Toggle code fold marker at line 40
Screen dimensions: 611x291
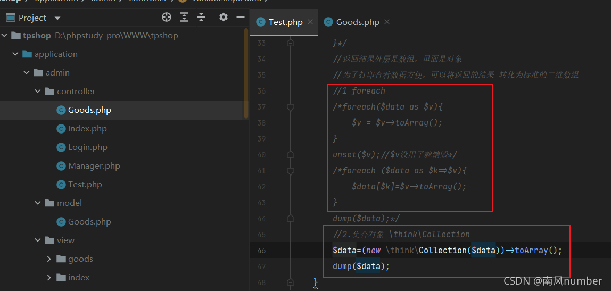click(290, 155)
